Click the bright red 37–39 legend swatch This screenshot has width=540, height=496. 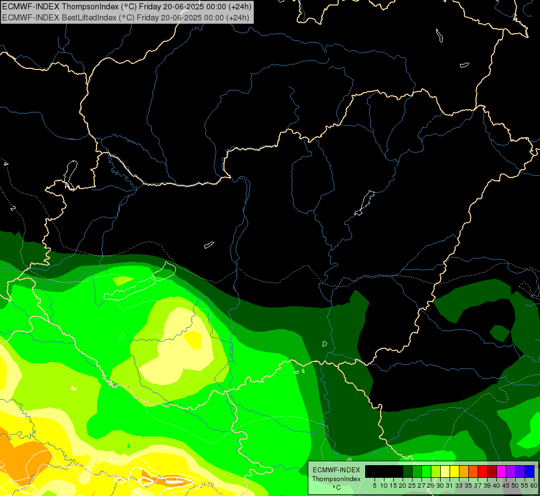483,471
